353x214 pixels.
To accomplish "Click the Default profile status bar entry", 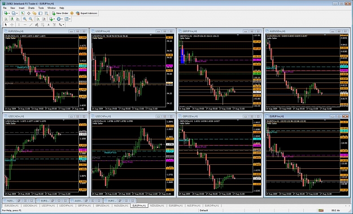I will pos(204,211).
